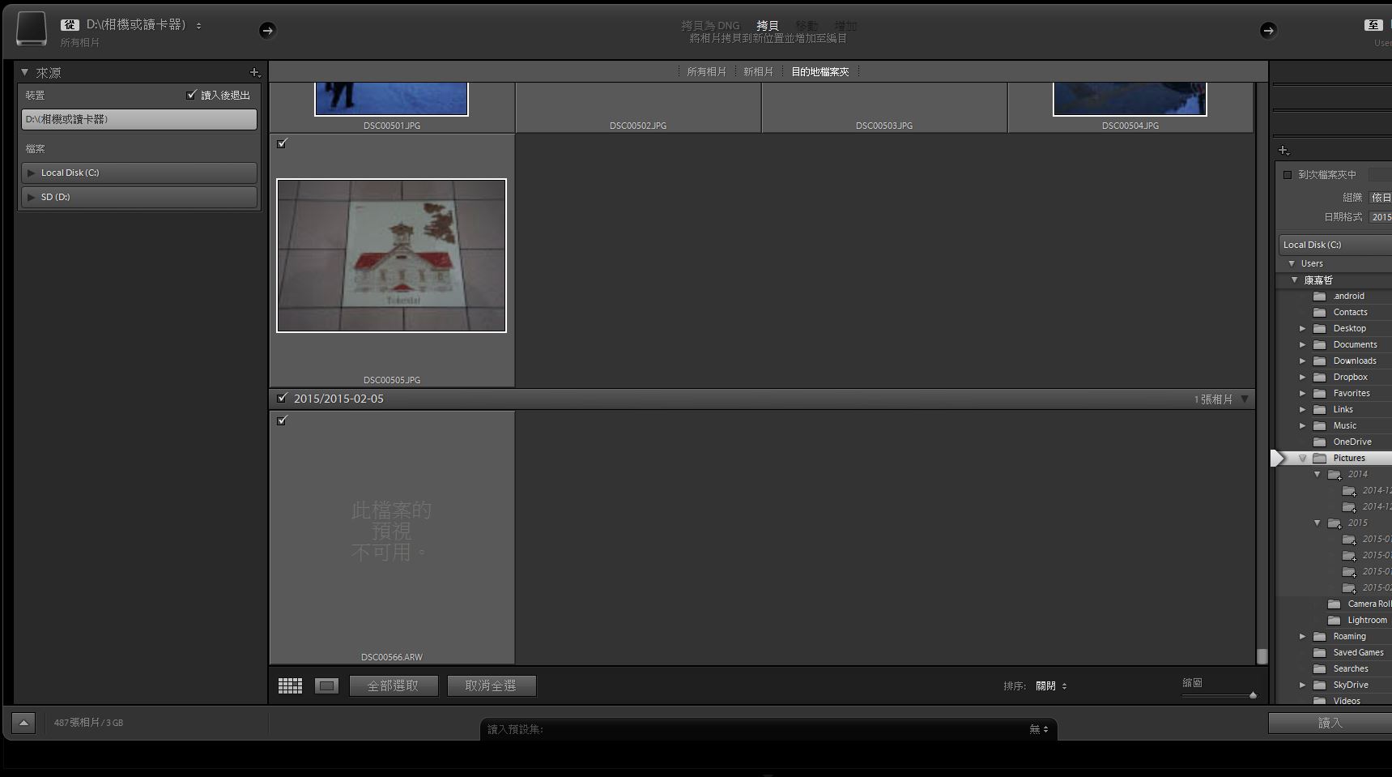Expand Local Disk (C:) in source files
This screenshot has height=777, width=1392.
[32, 173]
